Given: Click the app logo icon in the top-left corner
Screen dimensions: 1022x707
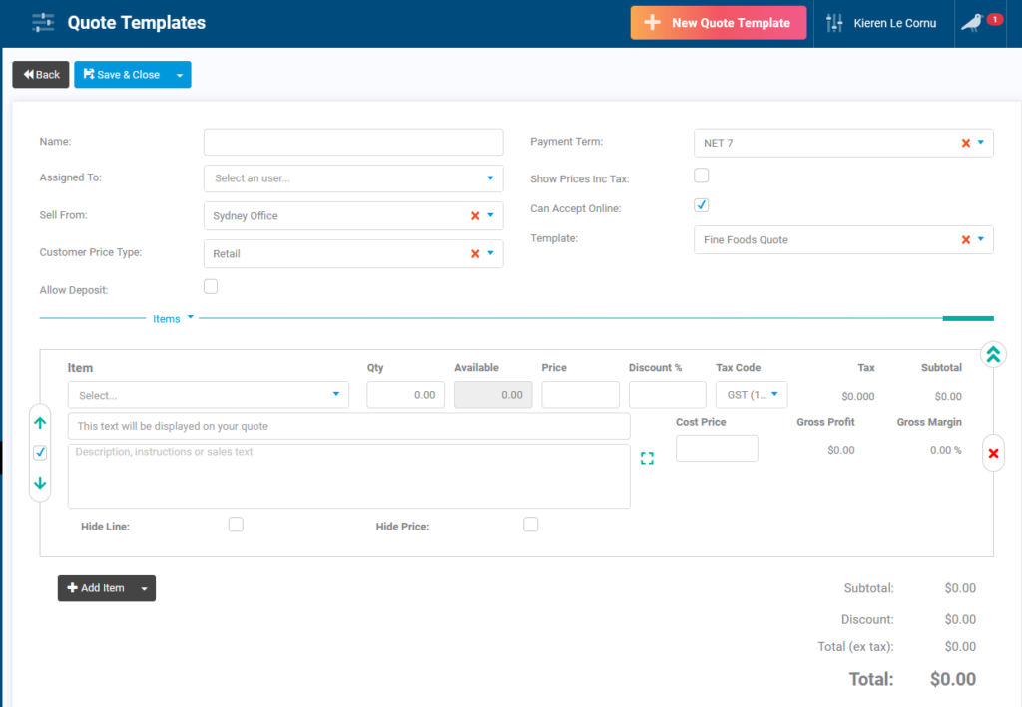Looking at the screenshot, I should pos(42,21).
